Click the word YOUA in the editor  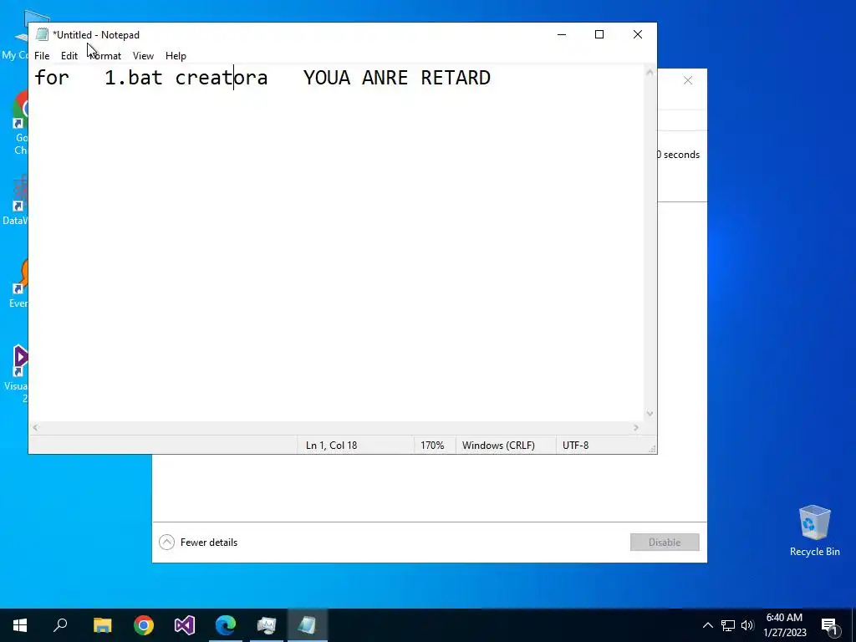[x=327, y=78]
